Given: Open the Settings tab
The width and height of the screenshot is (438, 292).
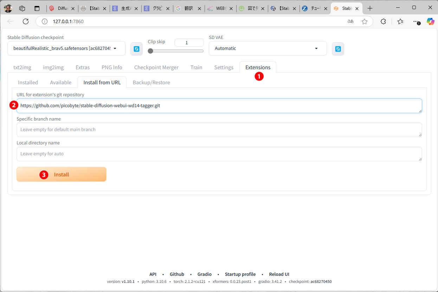Looking at the screenshot, I should tap(224, 67).
